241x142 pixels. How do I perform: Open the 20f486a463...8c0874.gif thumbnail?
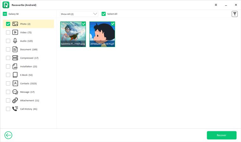(102, 34)
